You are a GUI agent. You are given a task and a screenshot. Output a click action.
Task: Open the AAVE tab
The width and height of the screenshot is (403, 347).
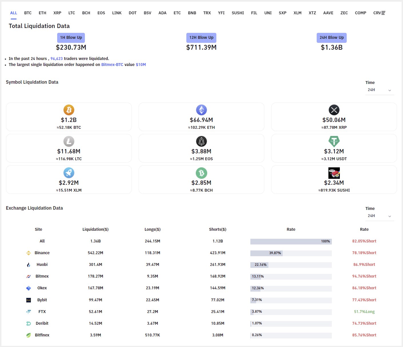[328, 13]
